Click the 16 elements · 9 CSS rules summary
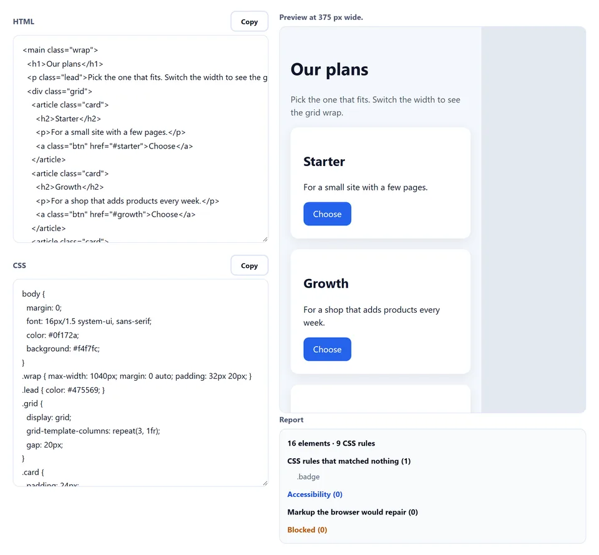This screenshot has height=555, width=599. [331, 443]
